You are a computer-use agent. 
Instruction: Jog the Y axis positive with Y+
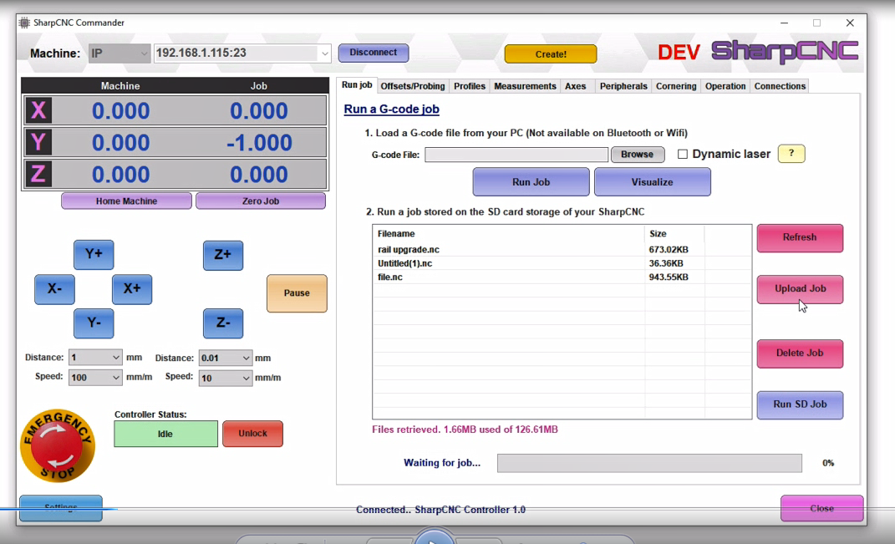[94, 255]
